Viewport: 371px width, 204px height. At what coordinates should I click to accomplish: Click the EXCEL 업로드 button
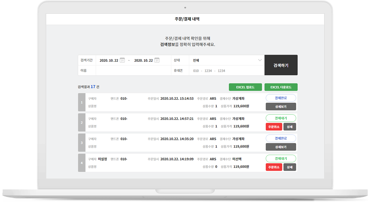[x=245, y=87]
